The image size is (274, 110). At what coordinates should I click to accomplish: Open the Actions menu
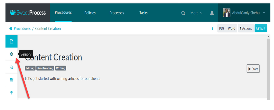click(x=246, y=28)
